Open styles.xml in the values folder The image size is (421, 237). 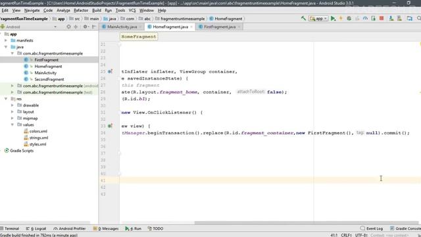(37, 144)
